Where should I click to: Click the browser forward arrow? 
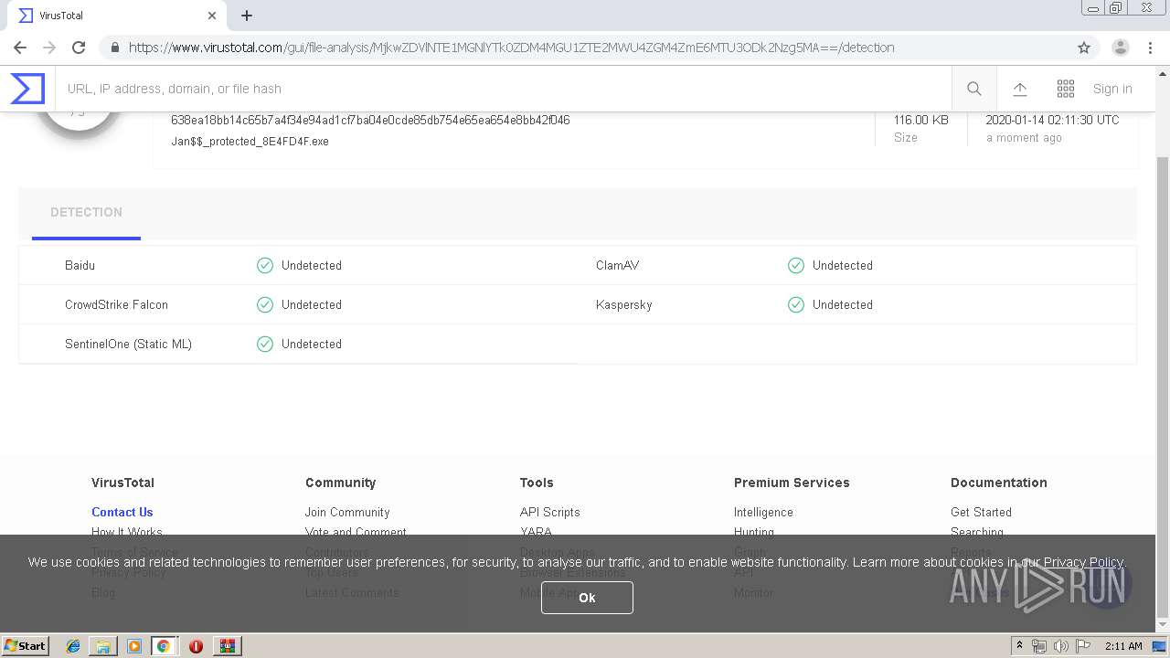(49, 48)
